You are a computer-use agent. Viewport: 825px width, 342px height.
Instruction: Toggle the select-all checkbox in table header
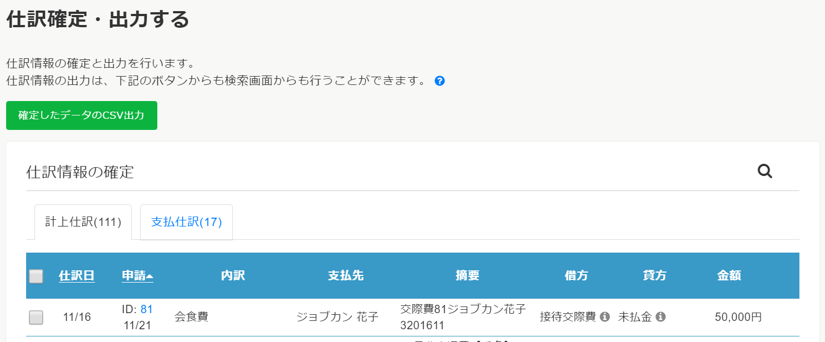(36, 276)
